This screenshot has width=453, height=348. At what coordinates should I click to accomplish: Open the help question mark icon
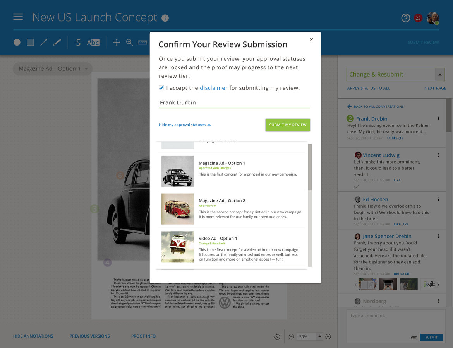pos(405,18)
